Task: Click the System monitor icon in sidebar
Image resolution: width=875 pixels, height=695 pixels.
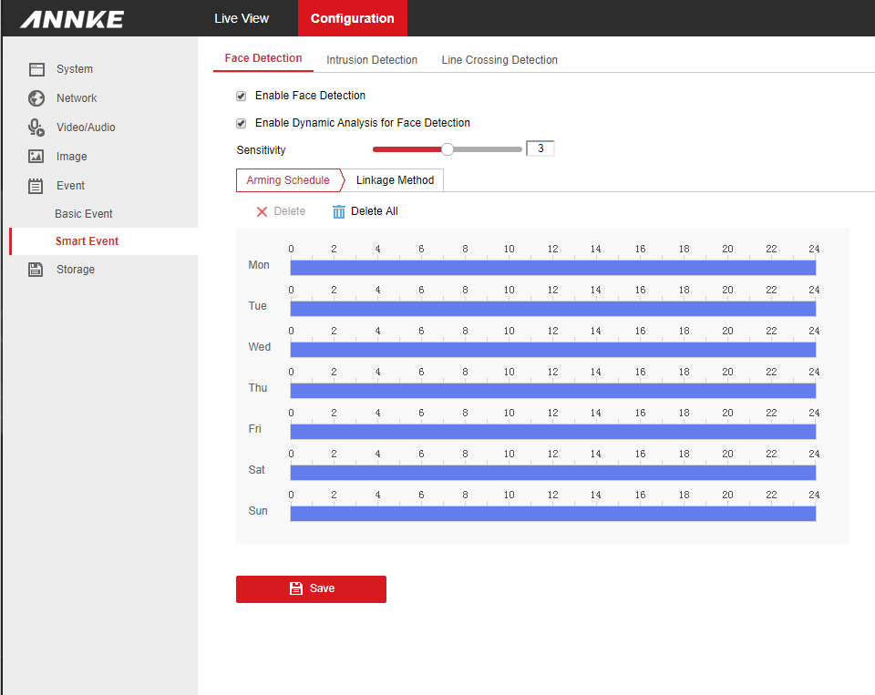Action: pos(36,69)
